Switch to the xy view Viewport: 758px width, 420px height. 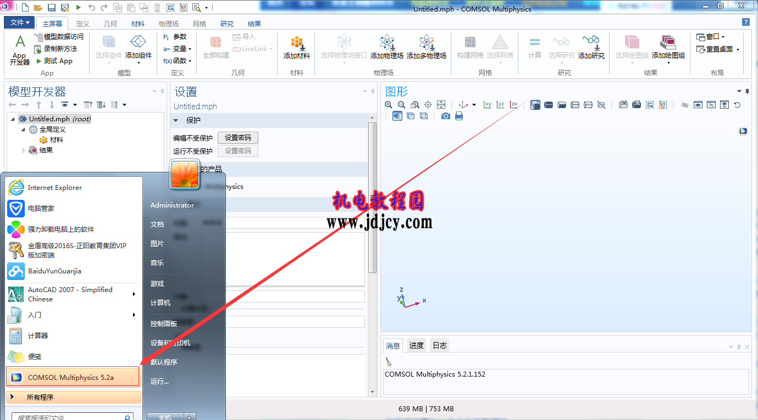[487, 104]
